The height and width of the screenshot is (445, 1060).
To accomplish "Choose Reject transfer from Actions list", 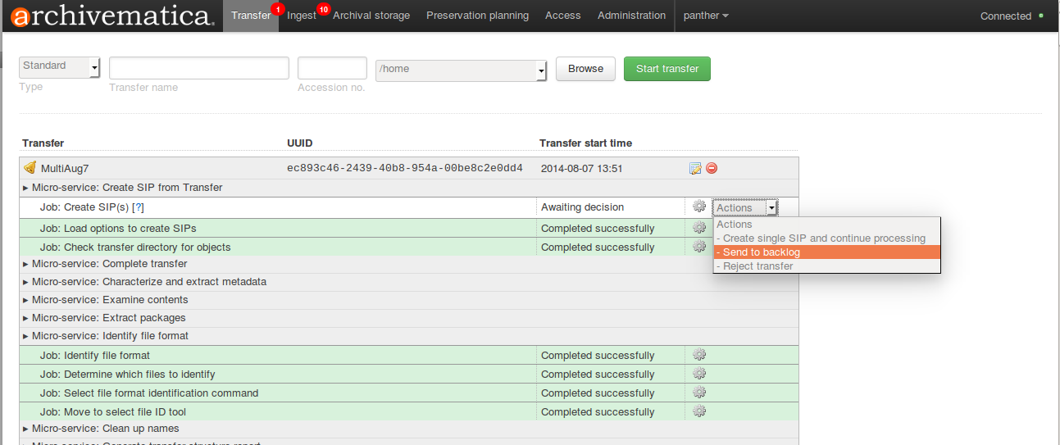I will pos(757,266).
